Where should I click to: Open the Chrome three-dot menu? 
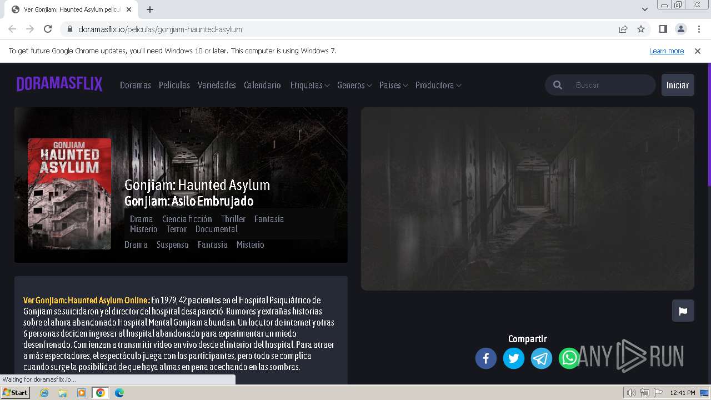pos(698,29)
